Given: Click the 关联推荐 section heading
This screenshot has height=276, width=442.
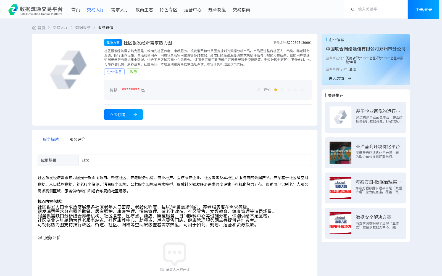Looking at the screenshot, I should (336, 95).
